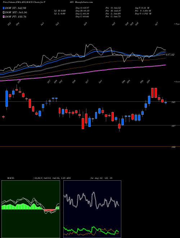Click the Day C: 68.66 value

point(82,17)
